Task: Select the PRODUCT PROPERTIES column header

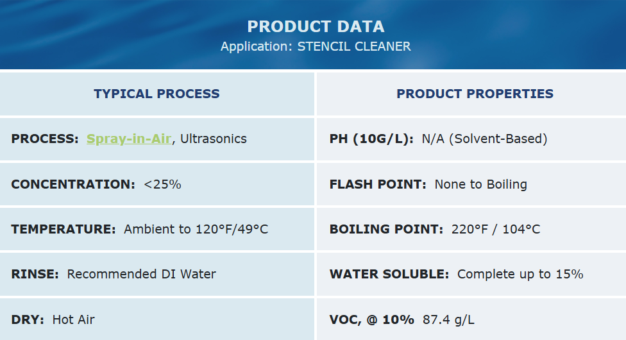Action: [x=475, y=94]
